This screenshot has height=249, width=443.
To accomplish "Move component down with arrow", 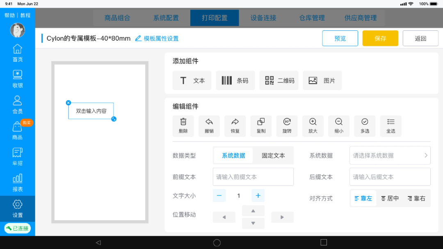I will point(253,223).
